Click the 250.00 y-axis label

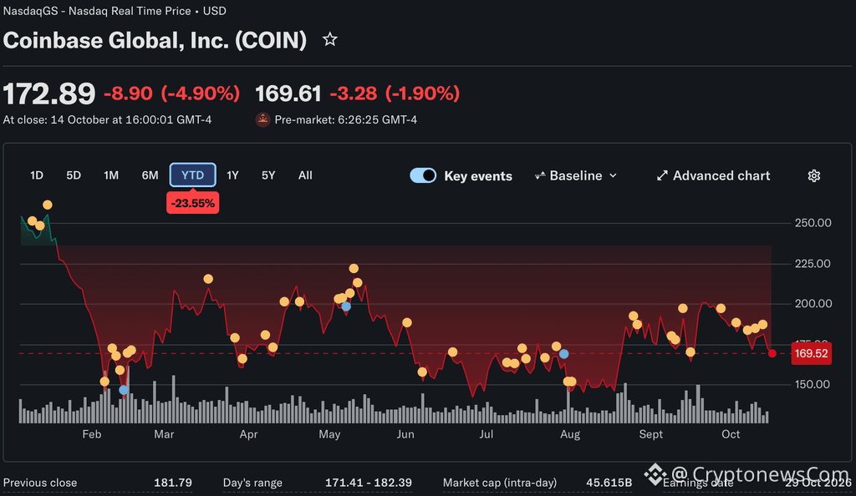click(813, 222)
